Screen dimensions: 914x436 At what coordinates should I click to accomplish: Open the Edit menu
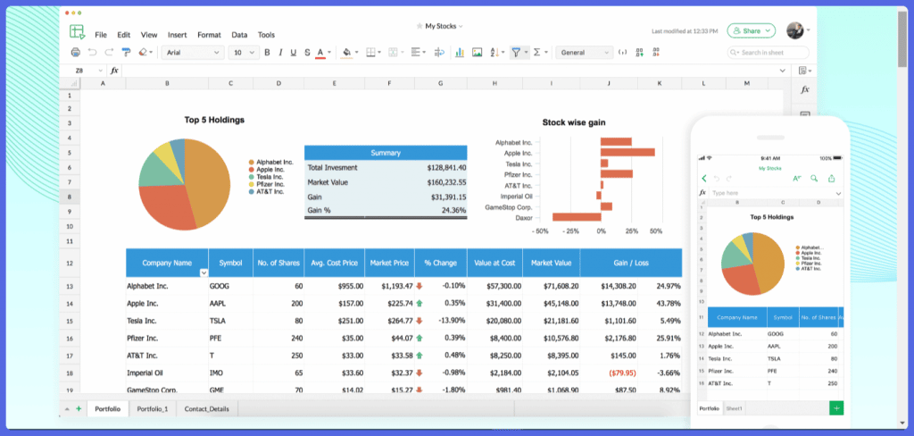tap(123, 35)
